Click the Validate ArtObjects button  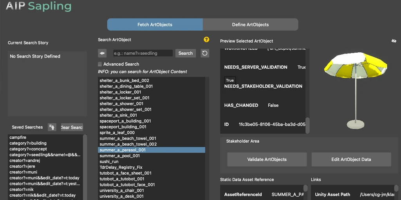click(267, 159)
